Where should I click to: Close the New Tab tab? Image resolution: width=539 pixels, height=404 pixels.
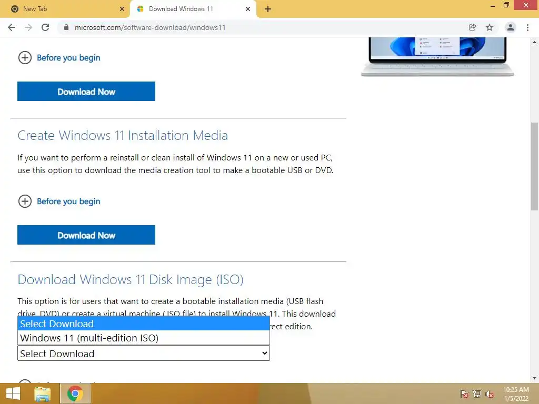(x=122, y=9)
